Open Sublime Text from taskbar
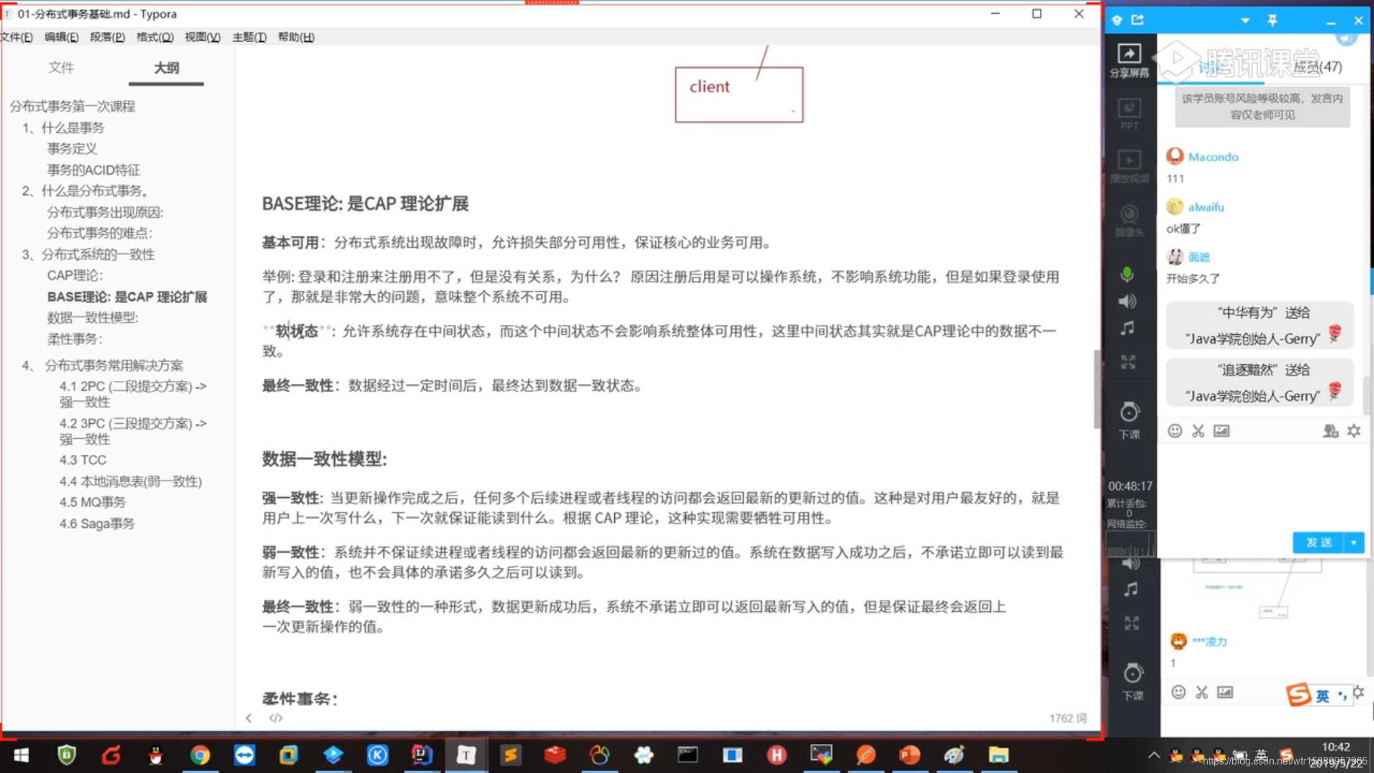This screenshot has width=1374, height=773. point(510,755)
